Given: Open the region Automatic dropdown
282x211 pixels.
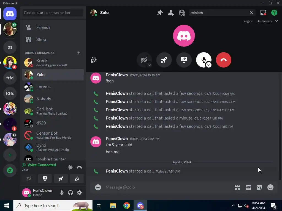Looking at the screenshot, I should tap(267, 21).
